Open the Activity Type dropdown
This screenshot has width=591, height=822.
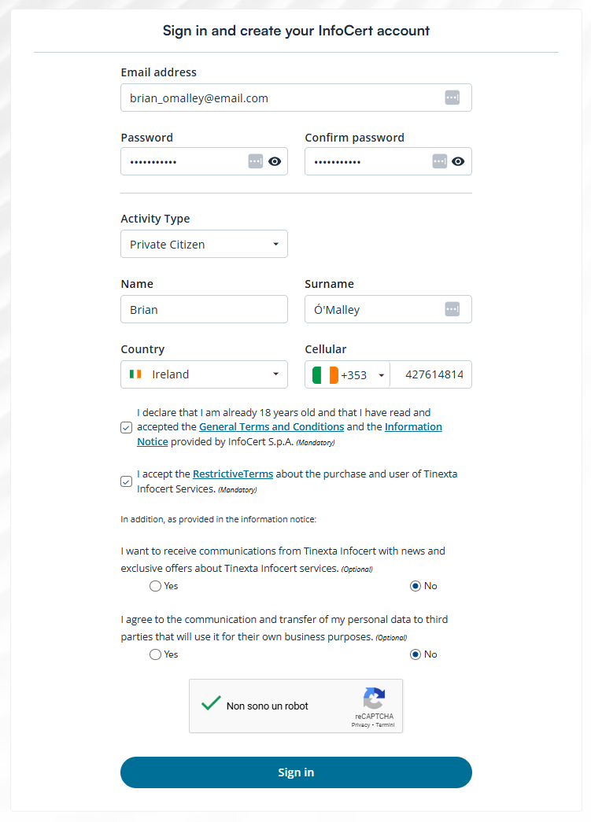(204, 244)
